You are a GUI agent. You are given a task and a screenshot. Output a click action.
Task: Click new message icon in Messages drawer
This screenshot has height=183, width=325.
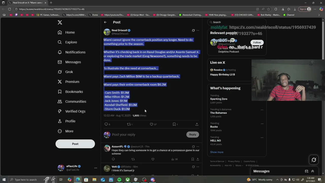coord(306,171)
